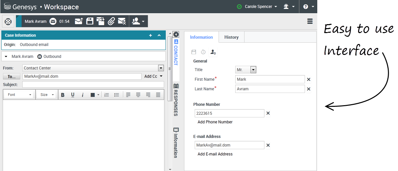Image resolution: width=398 pixels, height=171 pixels.
Task: Click the interim send envelopes icon
Action: pyautogui.click(x=100, y=21)
